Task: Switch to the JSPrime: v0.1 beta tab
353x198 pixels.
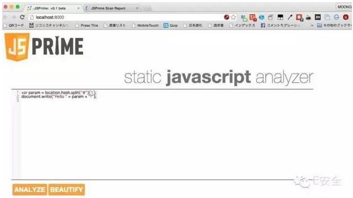Action: tap(52, 8)
